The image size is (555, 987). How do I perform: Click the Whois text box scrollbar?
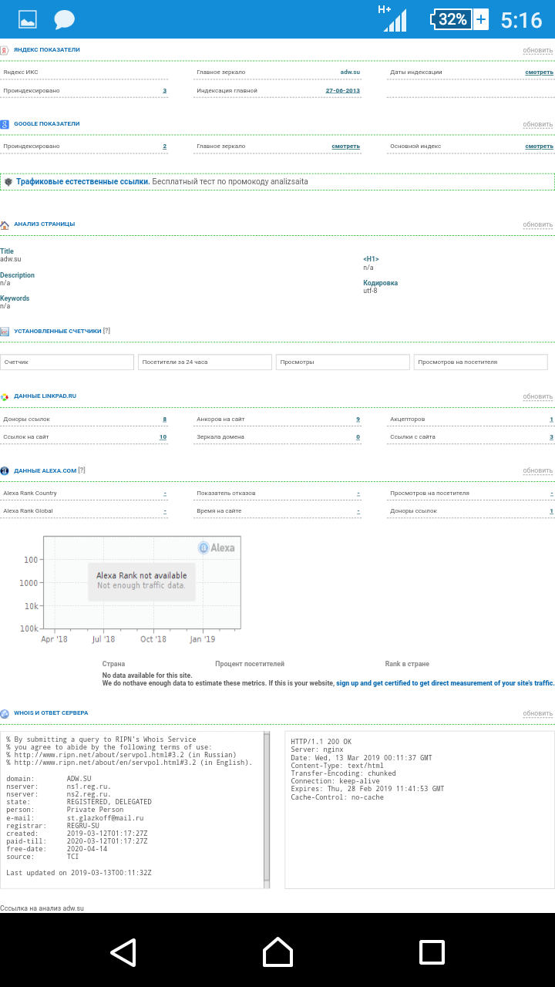click(x=267, y=808)
